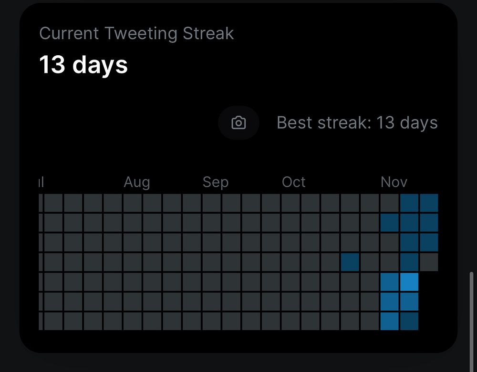Select the lone blue cell in October
477x372 pixels.
click(350, 262)
